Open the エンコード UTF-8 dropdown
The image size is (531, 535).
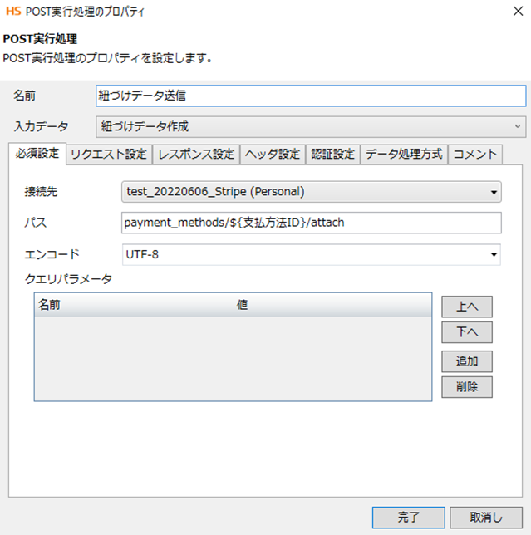(x=311, y=254)
